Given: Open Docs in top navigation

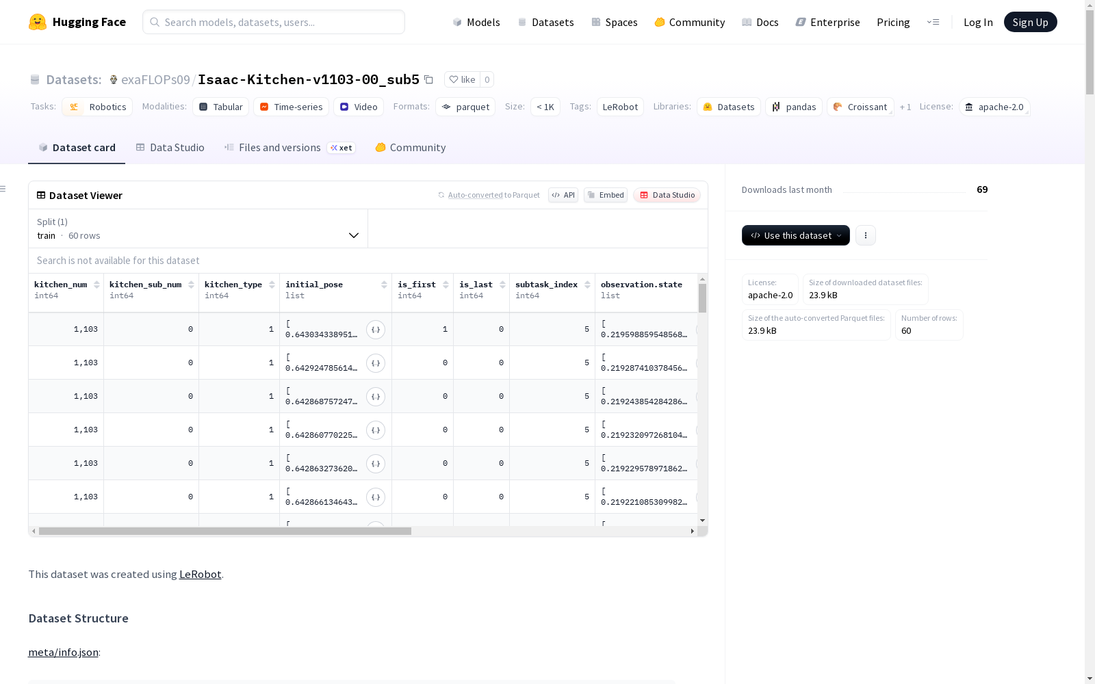Looking at the screenshot, I should pos(760,22).
